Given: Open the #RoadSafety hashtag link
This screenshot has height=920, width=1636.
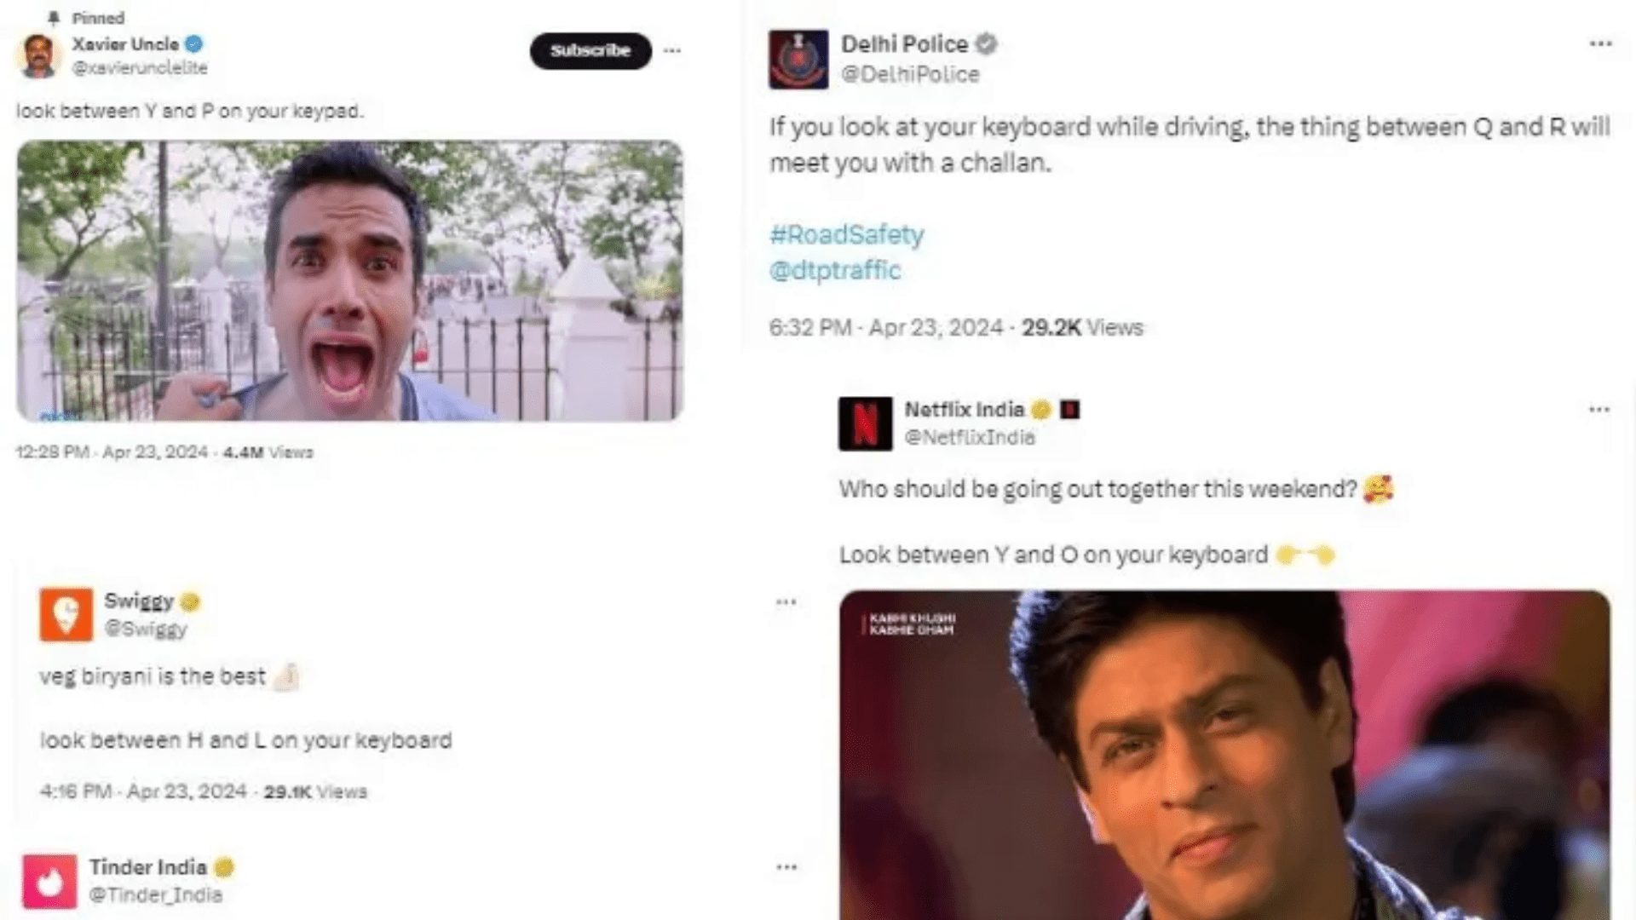Looking at the screenshot, I should pyautogui.click(x=846, y=234).
